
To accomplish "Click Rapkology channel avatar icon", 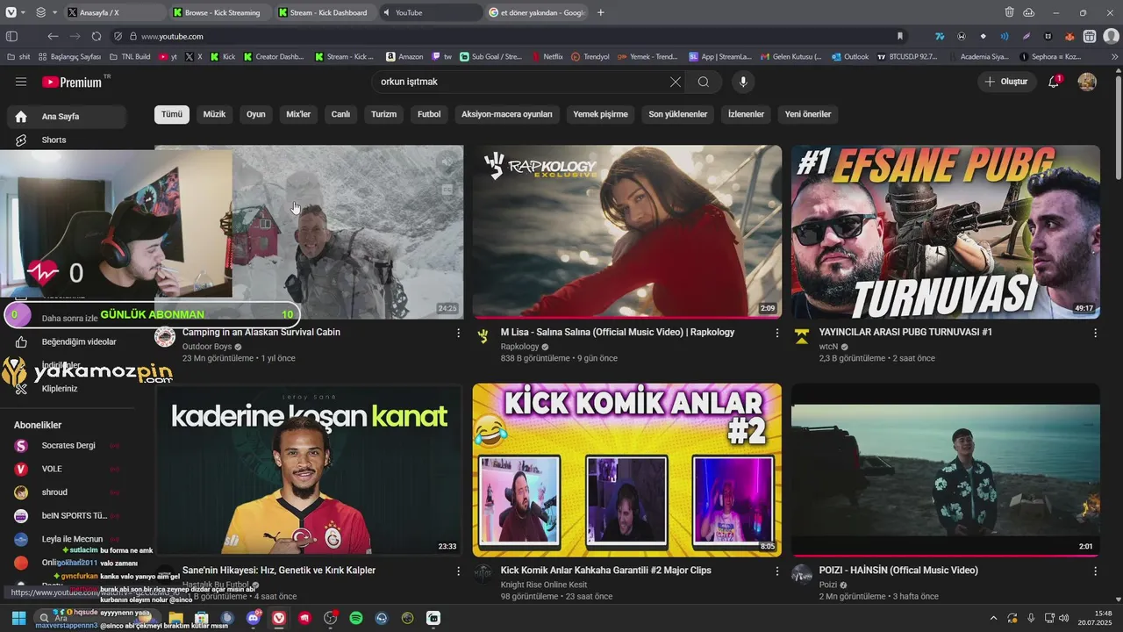I will (483, 336).
